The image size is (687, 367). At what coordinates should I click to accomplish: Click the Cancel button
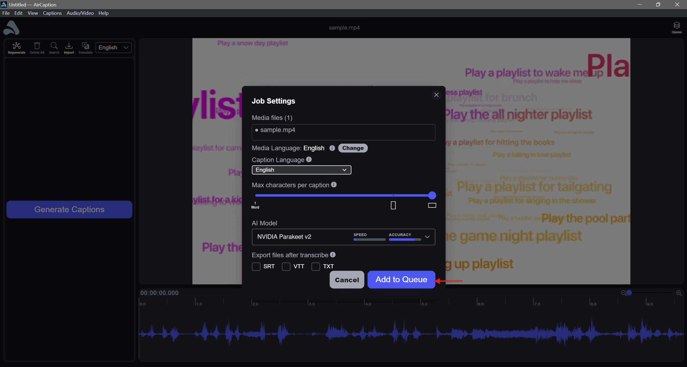pyautogui.click(x=347, y=280)
